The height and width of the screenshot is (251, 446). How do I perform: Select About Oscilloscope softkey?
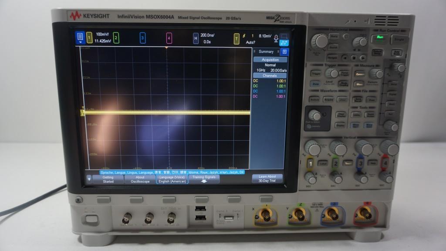(140, 179)
